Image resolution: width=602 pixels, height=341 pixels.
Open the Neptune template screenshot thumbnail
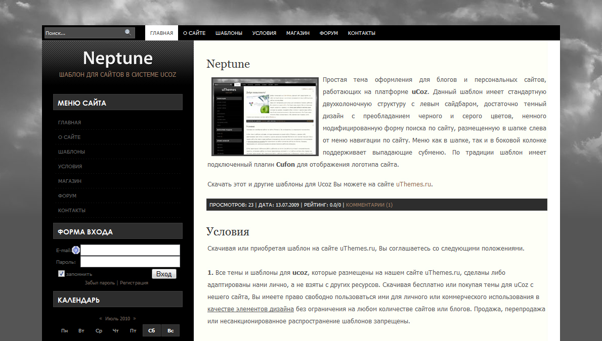pyautogui.click(x=265, y=117)
